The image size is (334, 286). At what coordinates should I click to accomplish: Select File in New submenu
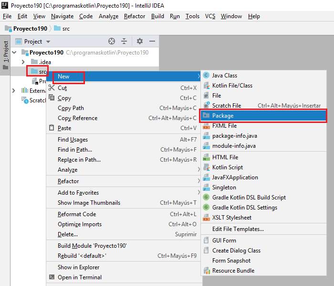[x=263, y=95]
